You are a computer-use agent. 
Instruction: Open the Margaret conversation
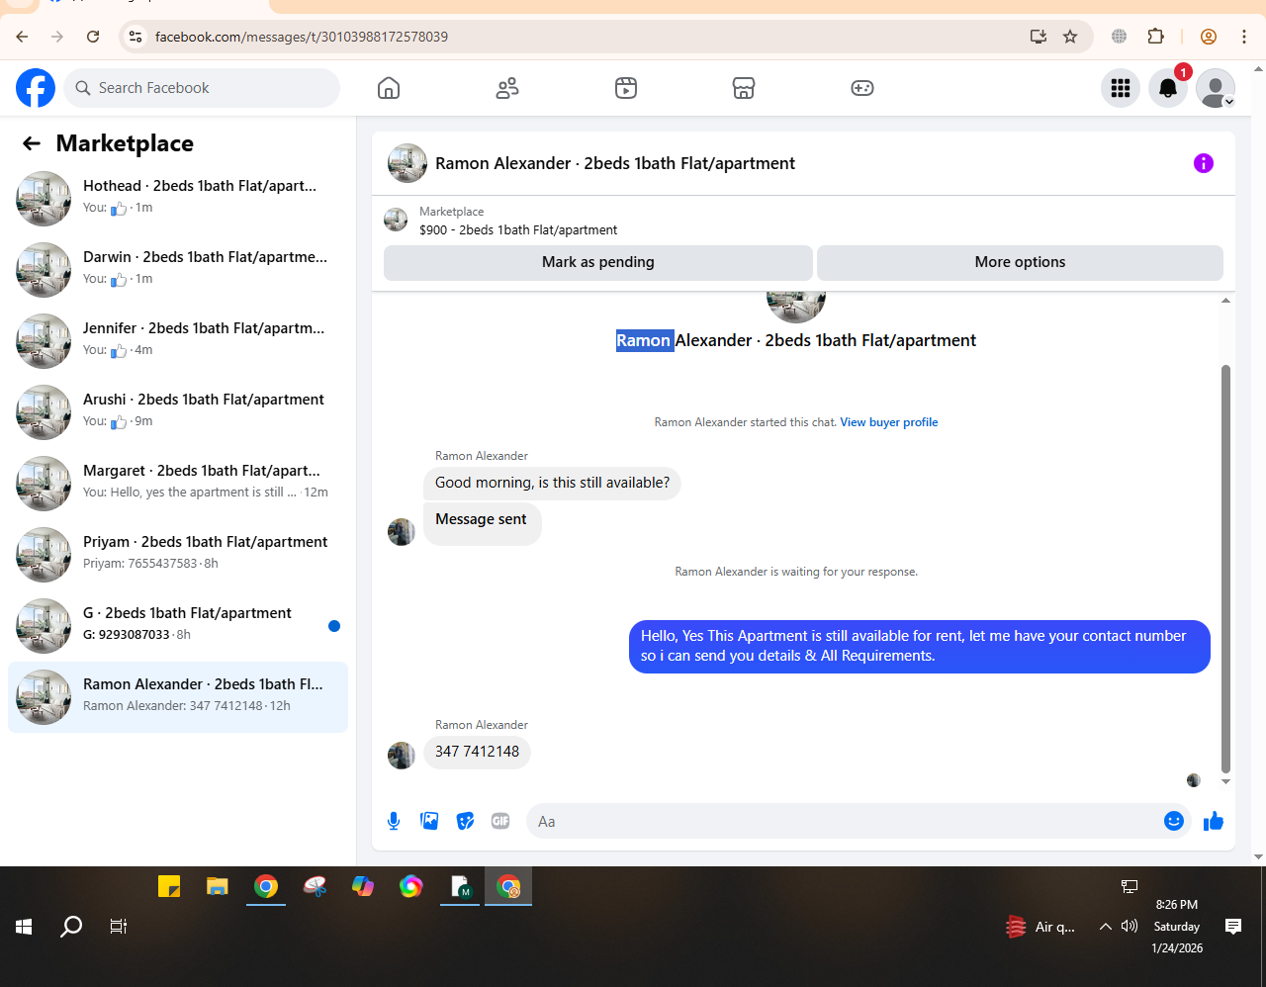178,484
